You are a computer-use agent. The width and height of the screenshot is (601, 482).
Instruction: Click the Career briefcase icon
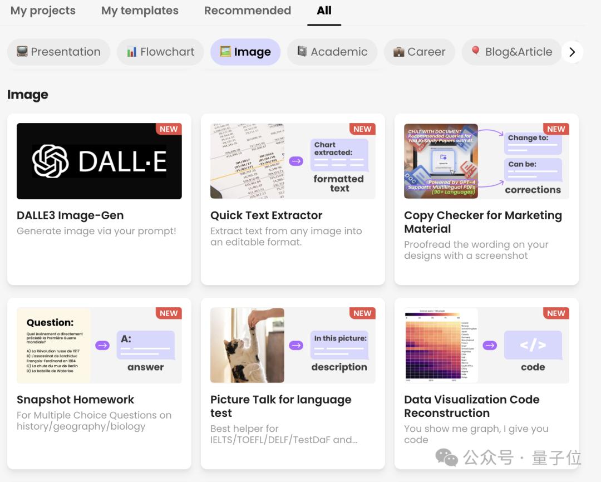pyautogui.click(x=398, y=52)
